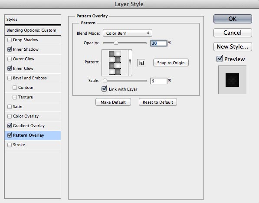Select the Inner Shadow settings label
This screenshot has height=203, width=259.
[x=26, y=49]
